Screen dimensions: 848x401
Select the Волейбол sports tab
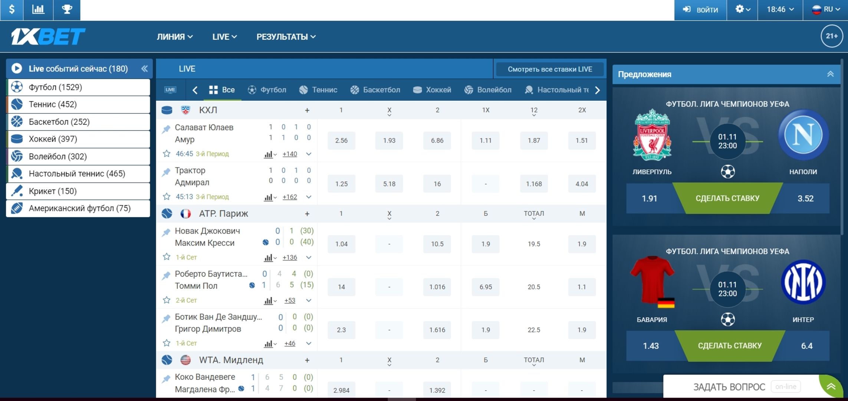487,90
